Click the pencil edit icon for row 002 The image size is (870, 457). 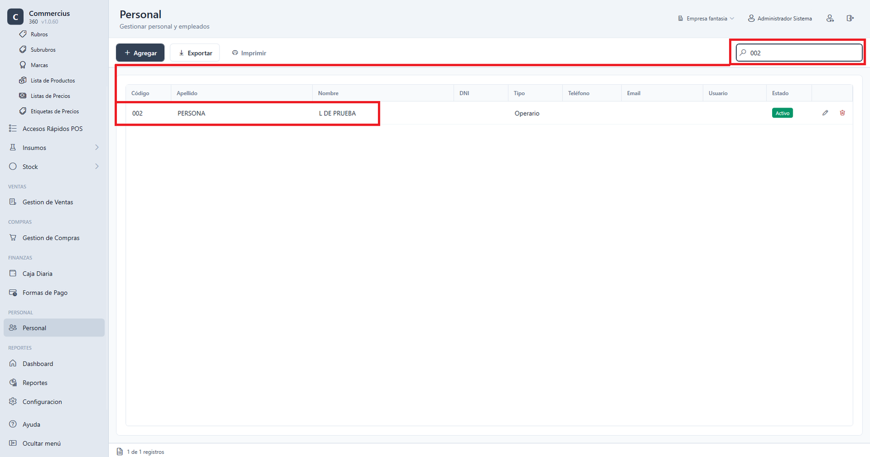pos(825,113)
